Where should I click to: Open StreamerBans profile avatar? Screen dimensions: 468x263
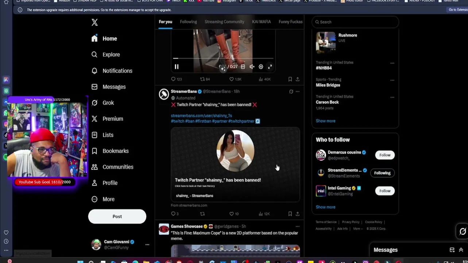(x=164, y=94)
